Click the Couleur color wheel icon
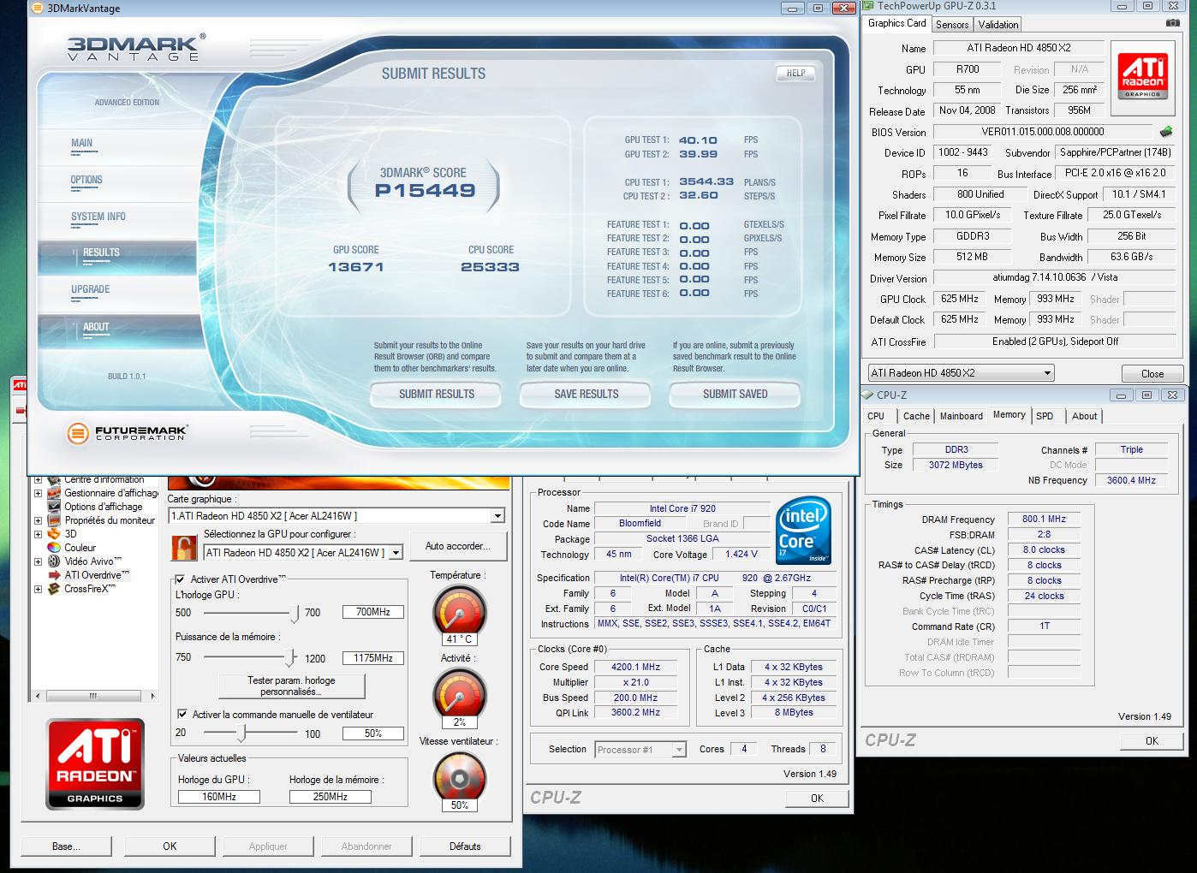Viewport: 1197px width, 873px height. [x=54, y=548]
